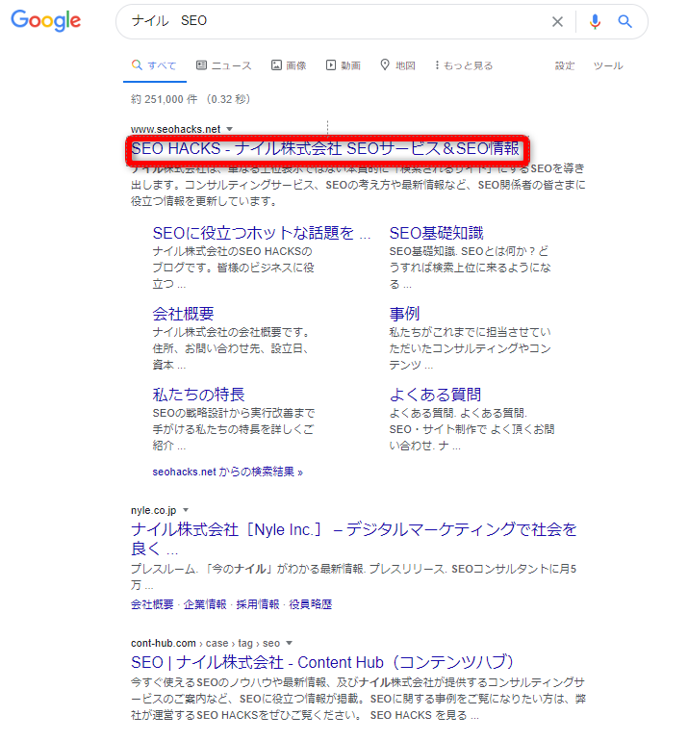This screenshot has width=688, height=741.
Task: Open the 会社概要 sitelink under seohacks
Action: [x=183, y=314]
